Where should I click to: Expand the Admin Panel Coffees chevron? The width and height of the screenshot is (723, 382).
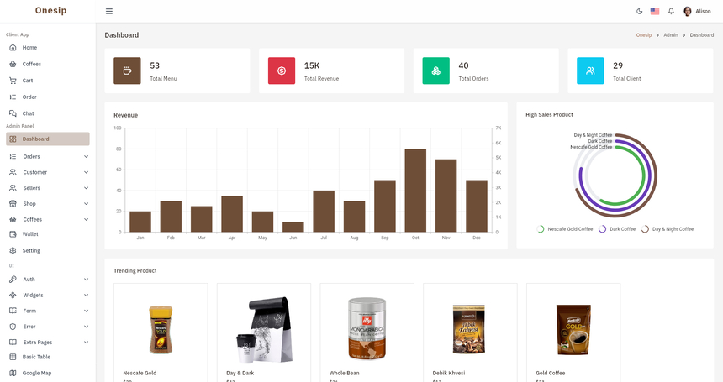87,219
